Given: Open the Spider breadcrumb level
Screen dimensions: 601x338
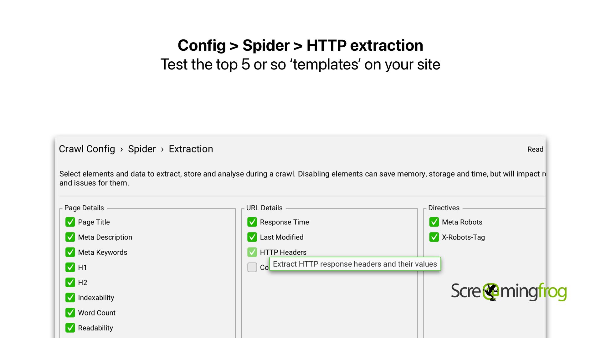Looking at the screenshot, I should point(142,149).
